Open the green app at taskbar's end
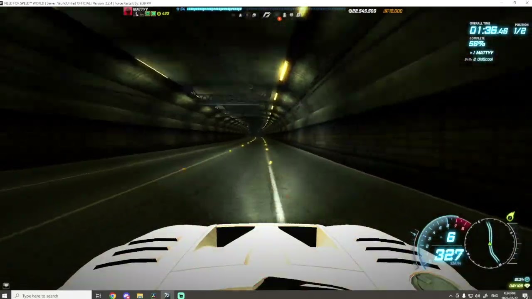 (x=181, y=296)
